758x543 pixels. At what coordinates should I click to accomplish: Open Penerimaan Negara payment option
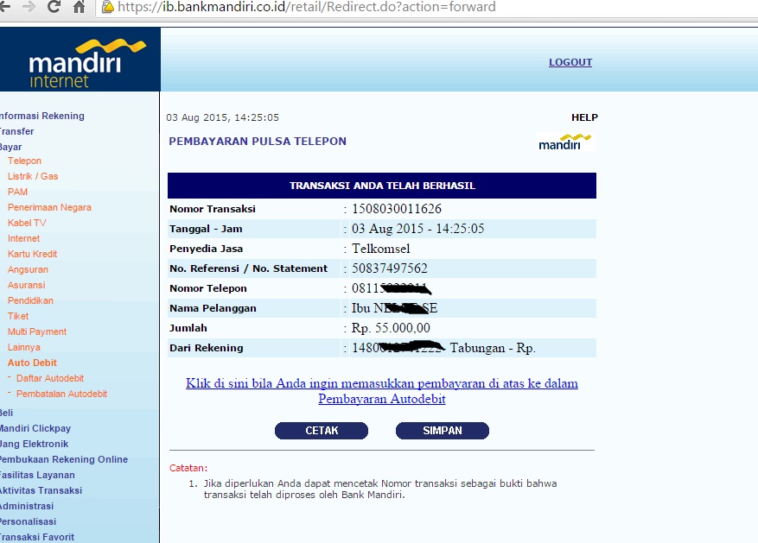point(49,207)
